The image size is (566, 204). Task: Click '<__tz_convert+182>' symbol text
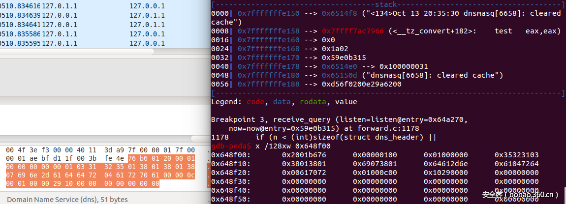[x=433, y=31]
